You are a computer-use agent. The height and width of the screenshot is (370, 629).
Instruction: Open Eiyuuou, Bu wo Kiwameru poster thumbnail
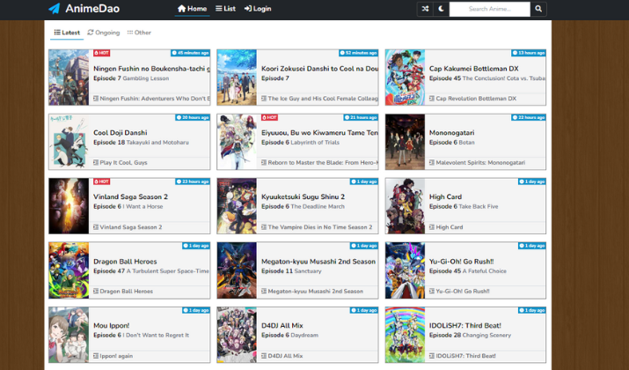(x=237, y=142)
